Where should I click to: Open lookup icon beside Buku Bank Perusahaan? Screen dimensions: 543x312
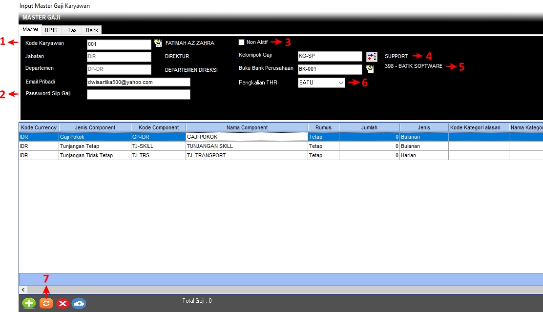[370, 69]
